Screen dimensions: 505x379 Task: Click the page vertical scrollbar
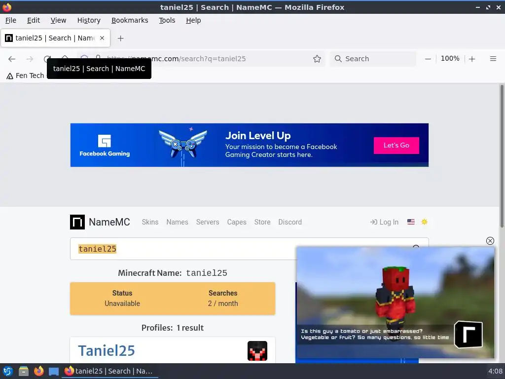(502, 156)
